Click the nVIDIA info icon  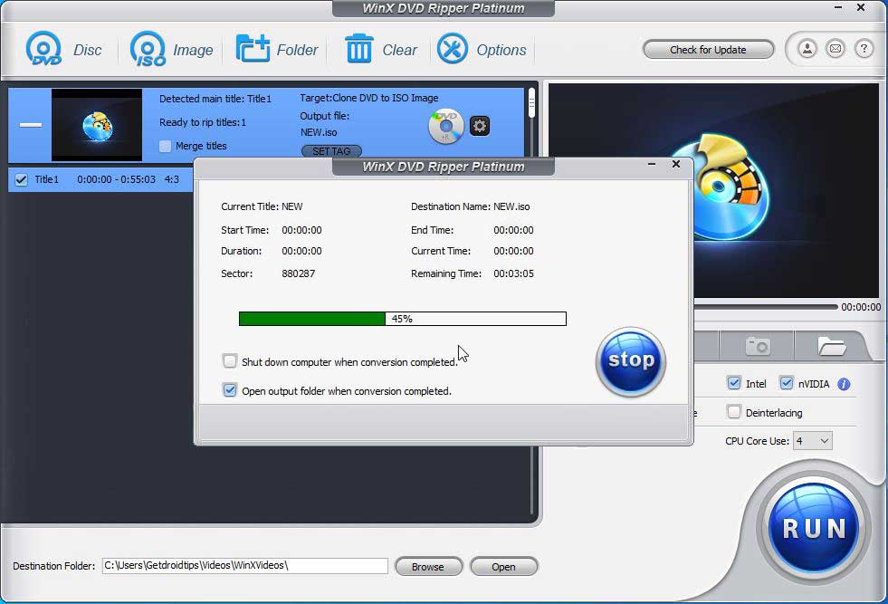pyautogui.click(x=844, y=384)
